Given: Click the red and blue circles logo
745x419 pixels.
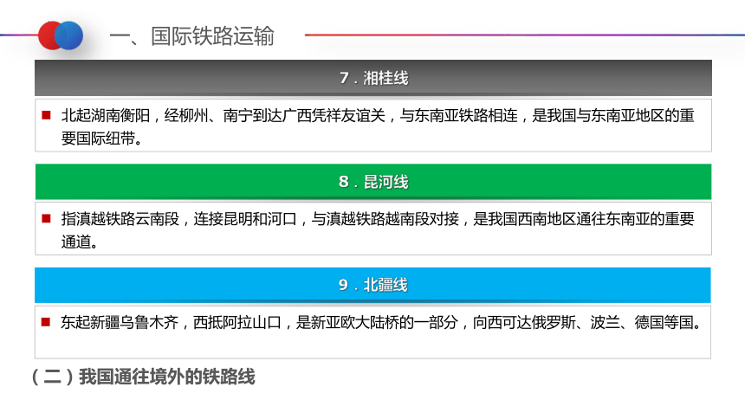Looking at the screenshot, I should [61, 35].
